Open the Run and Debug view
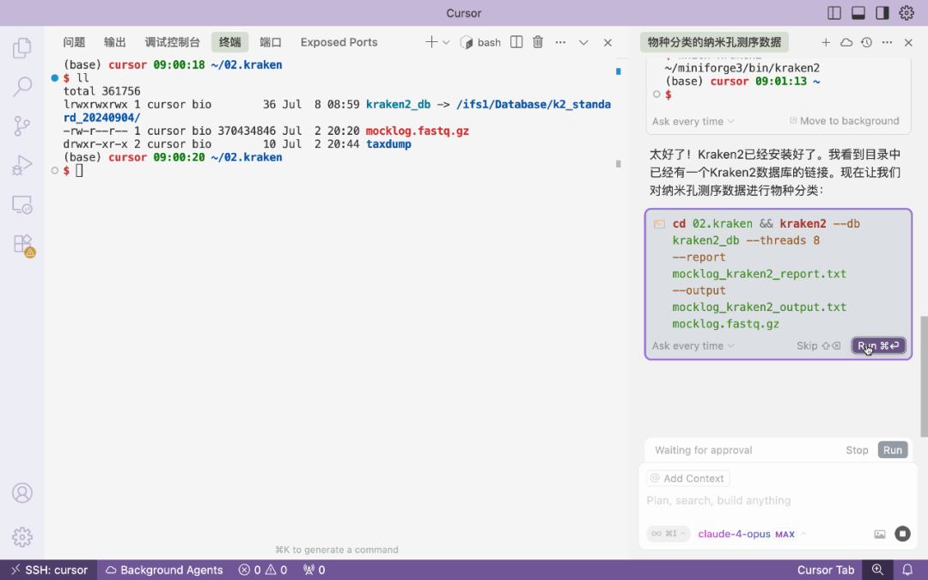 click(21, 165)
